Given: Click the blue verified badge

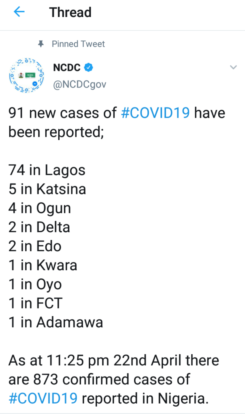Looking at the screenshot, I should [x=89, y=68].
